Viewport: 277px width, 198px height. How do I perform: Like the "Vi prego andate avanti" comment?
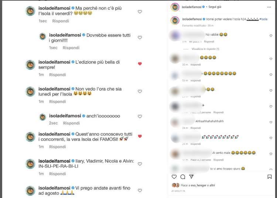140,190
